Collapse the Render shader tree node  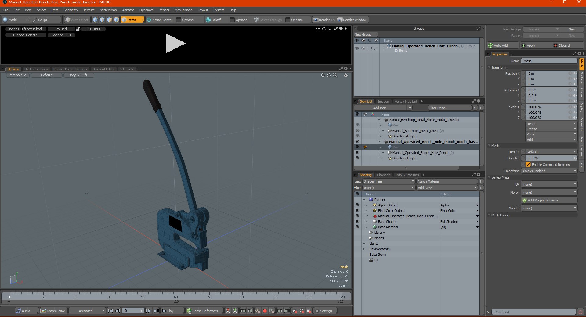[364, 200]
